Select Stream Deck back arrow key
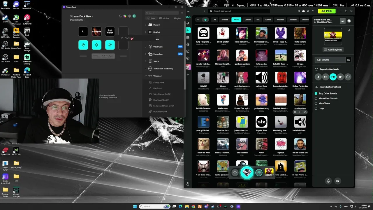Image resolution: width=373 pixels, height=210 pixels. pyautogui.click(x=83, y=32)
